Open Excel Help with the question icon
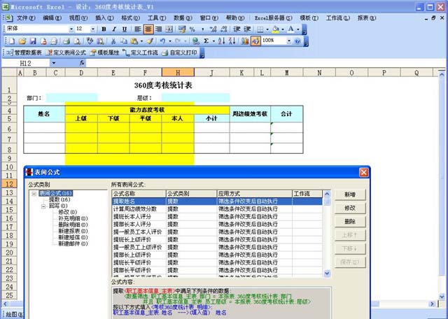This screenshot has height=319, width=448. pos(297,41)
